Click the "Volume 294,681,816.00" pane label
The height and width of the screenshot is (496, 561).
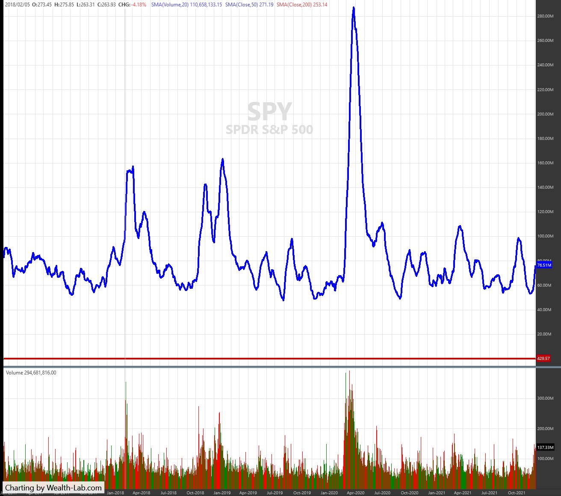point(31,373)
